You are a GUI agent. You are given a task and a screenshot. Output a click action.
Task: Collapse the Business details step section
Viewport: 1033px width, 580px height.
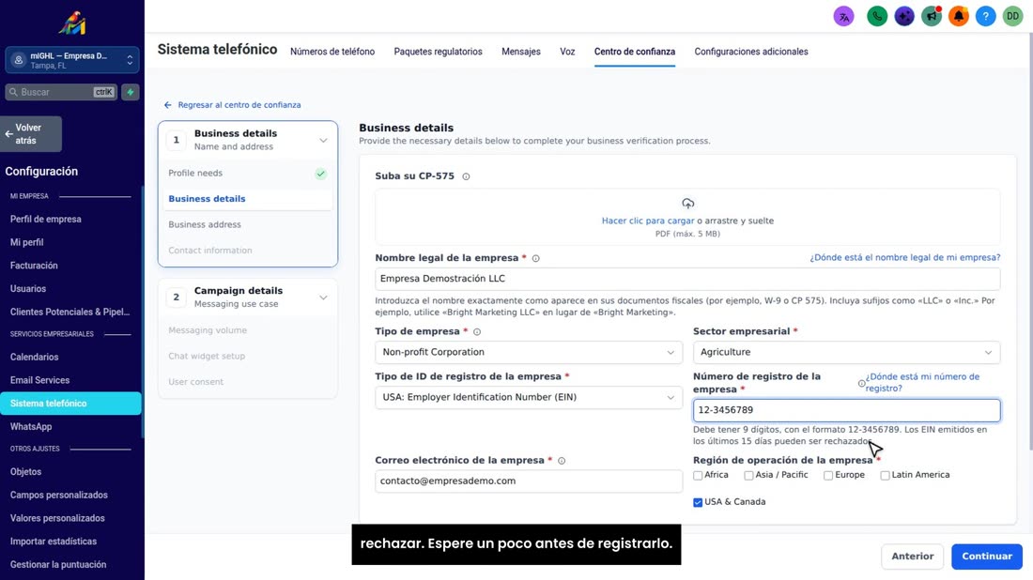(x=323, y=140)
